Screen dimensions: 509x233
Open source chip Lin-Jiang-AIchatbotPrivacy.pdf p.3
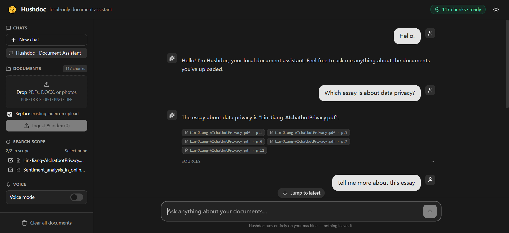click(x=308, y=133)
